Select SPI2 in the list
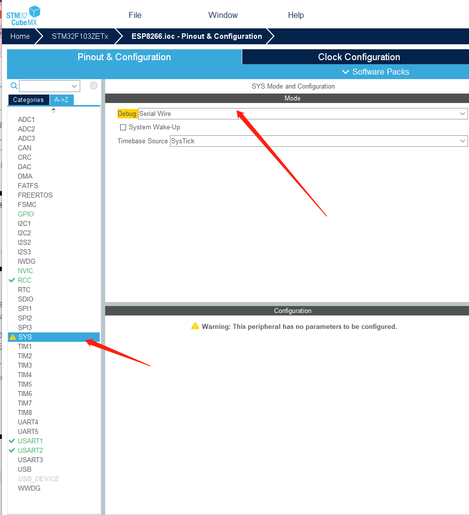 pyautogui.click(x=25, y=318)
